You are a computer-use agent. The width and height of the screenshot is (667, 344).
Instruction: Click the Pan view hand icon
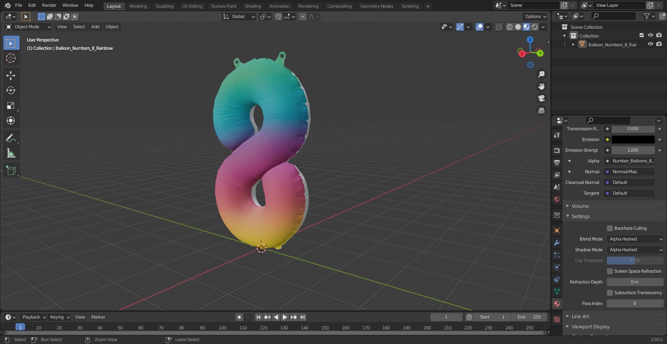tap(542, 86)
